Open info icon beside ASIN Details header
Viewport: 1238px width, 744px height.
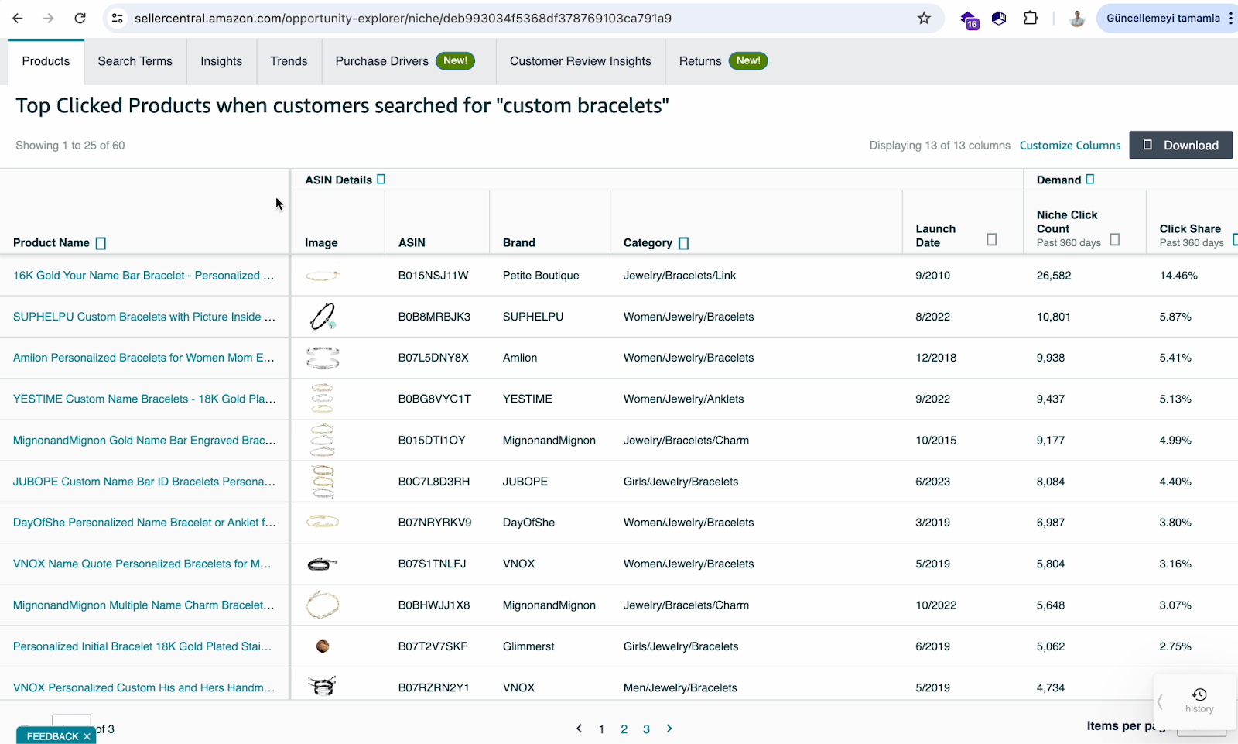381,180
